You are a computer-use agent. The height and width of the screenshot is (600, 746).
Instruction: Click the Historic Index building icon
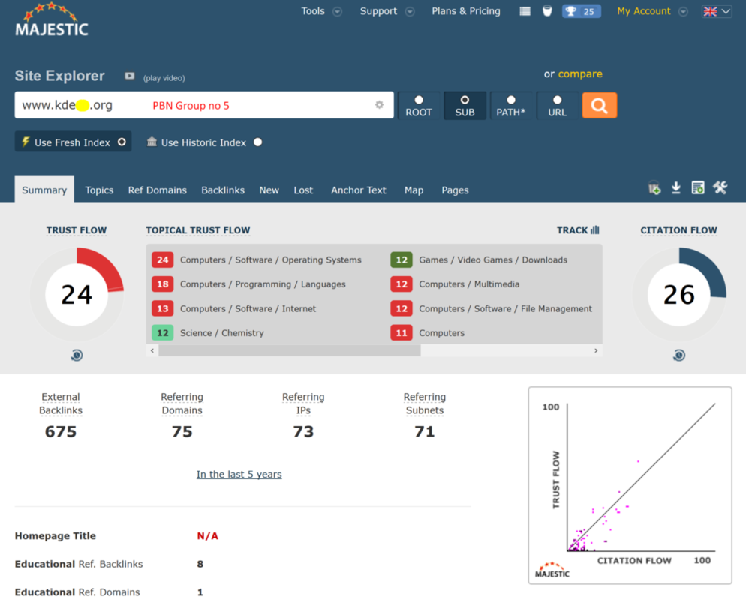pos(152,142)
